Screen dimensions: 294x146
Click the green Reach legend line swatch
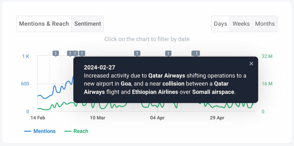point(68,131)
